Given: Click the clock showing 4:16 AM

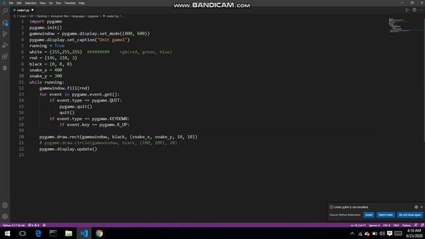Looking at the screenshot, I should coord(414,231).
